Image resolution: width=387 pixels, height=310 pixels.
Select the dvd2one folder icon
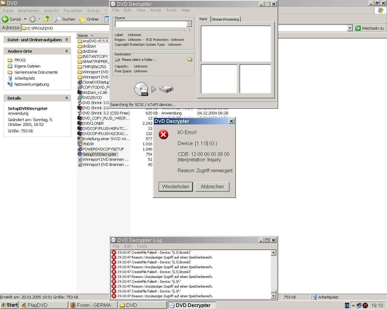coord(80,51)
